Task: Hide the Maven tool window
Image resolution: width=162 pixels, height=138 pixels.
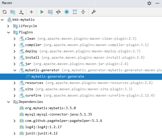Action: [158, 3]
